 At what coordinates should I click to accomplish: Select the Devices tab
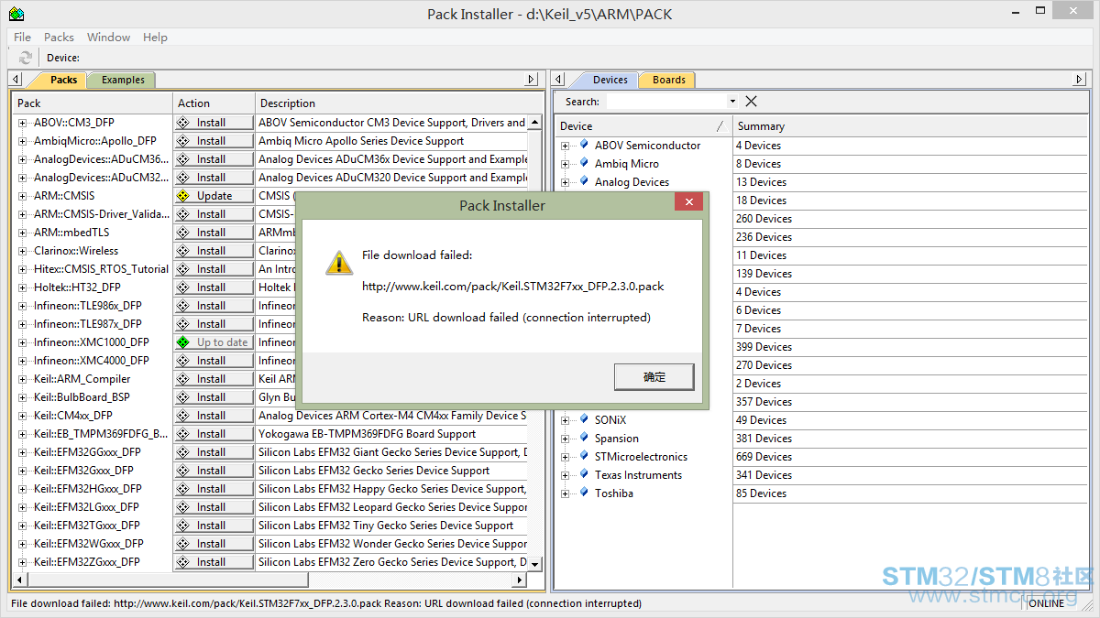610,80
